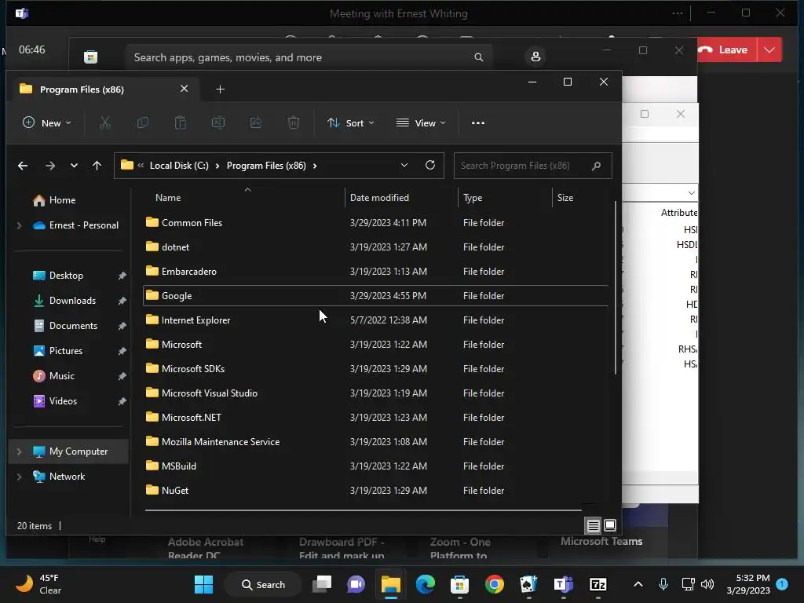
Task: Open Task View from the taskbar
Action: click(322, 584)
